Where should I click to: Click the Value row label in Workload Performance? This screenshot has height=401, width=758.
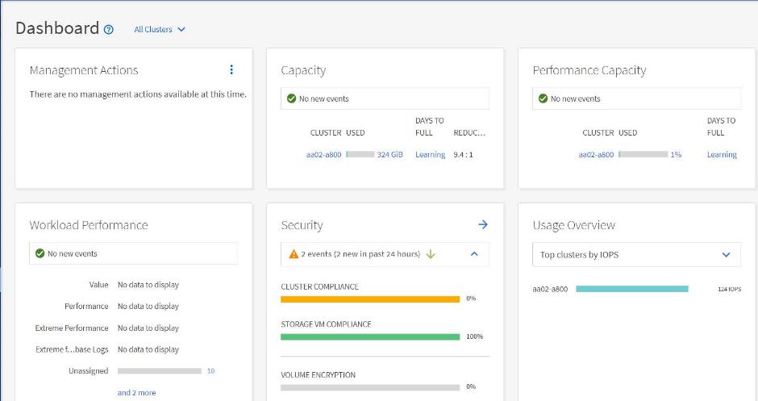click(98, 285)
